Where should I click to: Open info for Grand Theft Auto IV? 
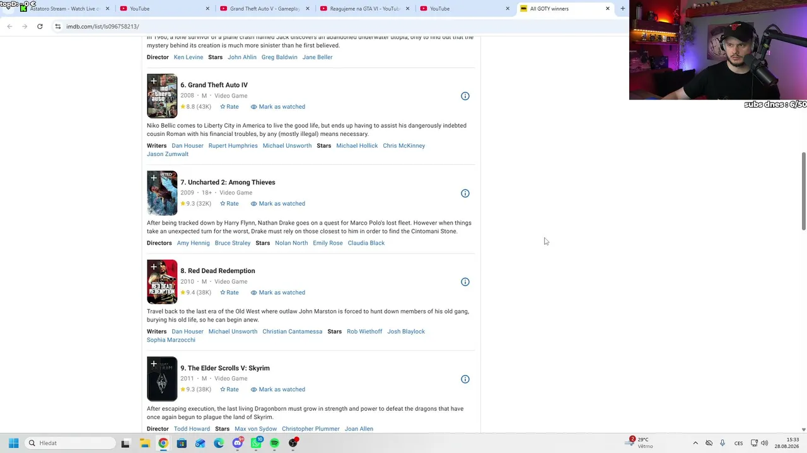click(x=465, y=96)
